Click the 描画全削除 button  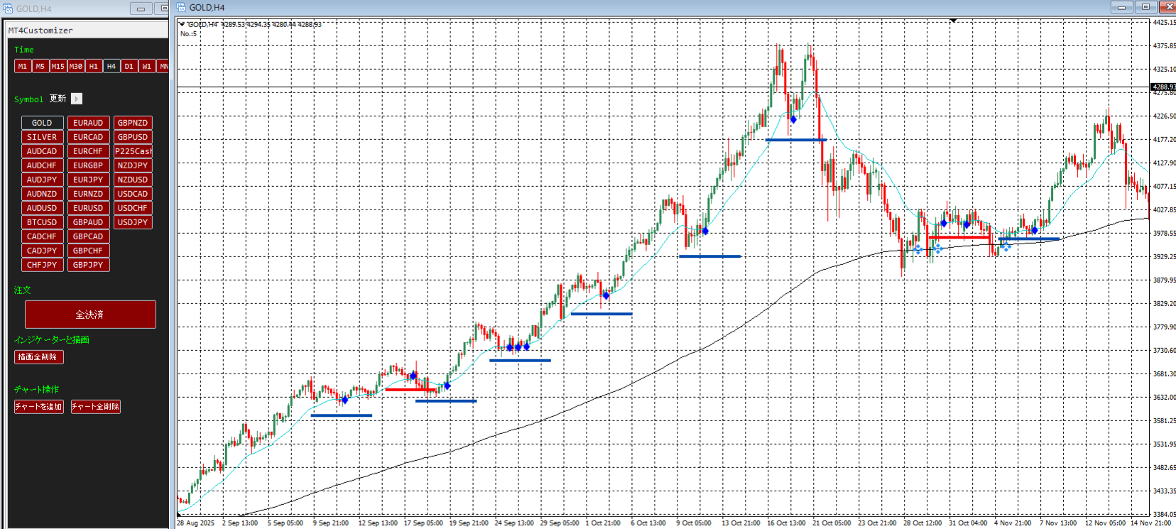pos(38,357)
